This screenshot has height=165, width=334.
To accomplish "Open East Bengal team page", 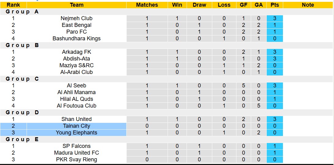I will 76,25.
